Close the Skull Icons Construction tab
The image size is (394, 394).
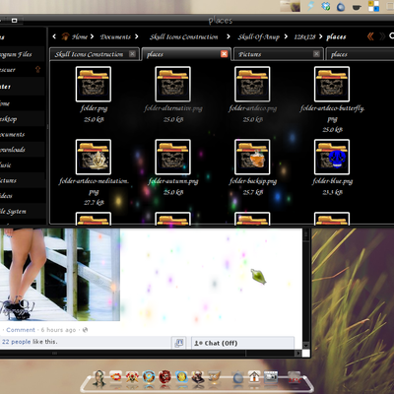coord(132,54)
